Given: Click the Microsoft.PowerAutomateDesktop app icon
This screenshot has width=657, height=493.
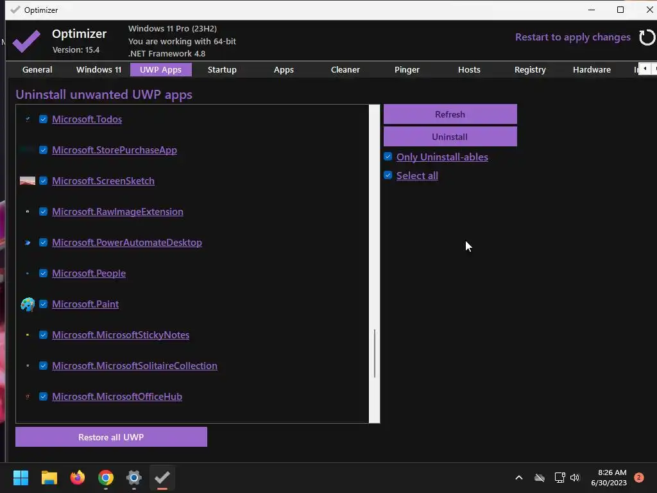Looking at the screenshot, I should 28,243.
